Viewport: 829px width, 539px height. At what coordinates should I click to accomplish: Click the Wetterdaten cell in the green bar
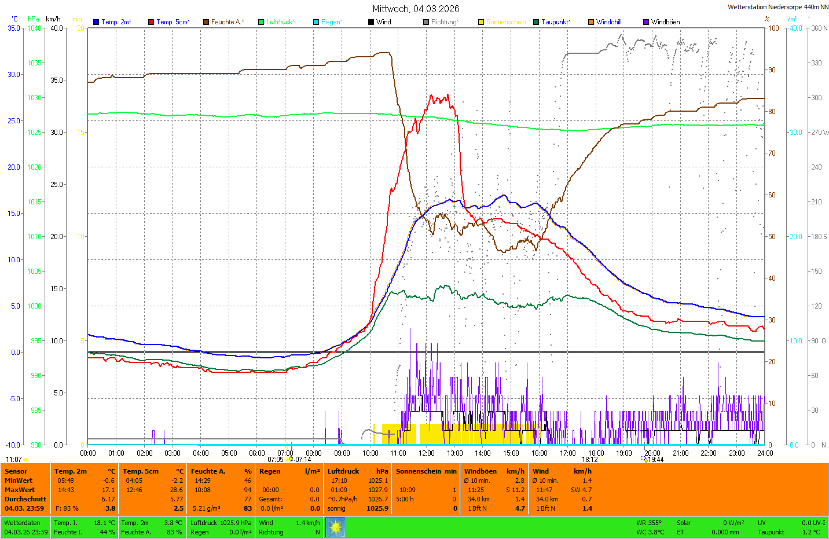(22, 523)
